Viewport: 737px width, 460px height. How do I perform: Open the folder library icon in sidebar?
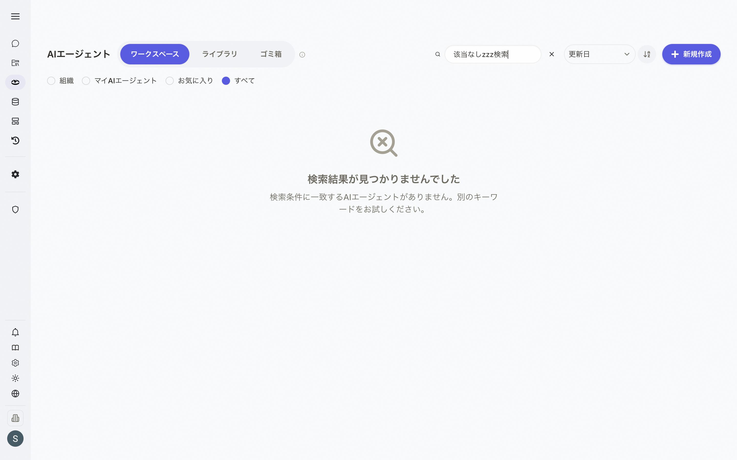(15, 63)
